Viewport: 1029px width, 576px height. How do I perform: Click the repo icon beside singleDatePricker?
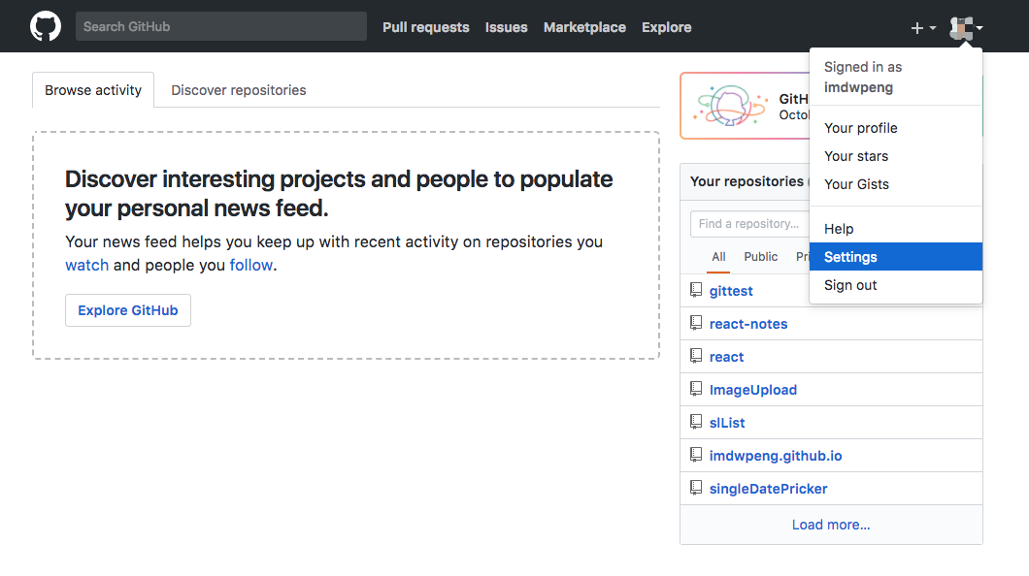(696, 488)
